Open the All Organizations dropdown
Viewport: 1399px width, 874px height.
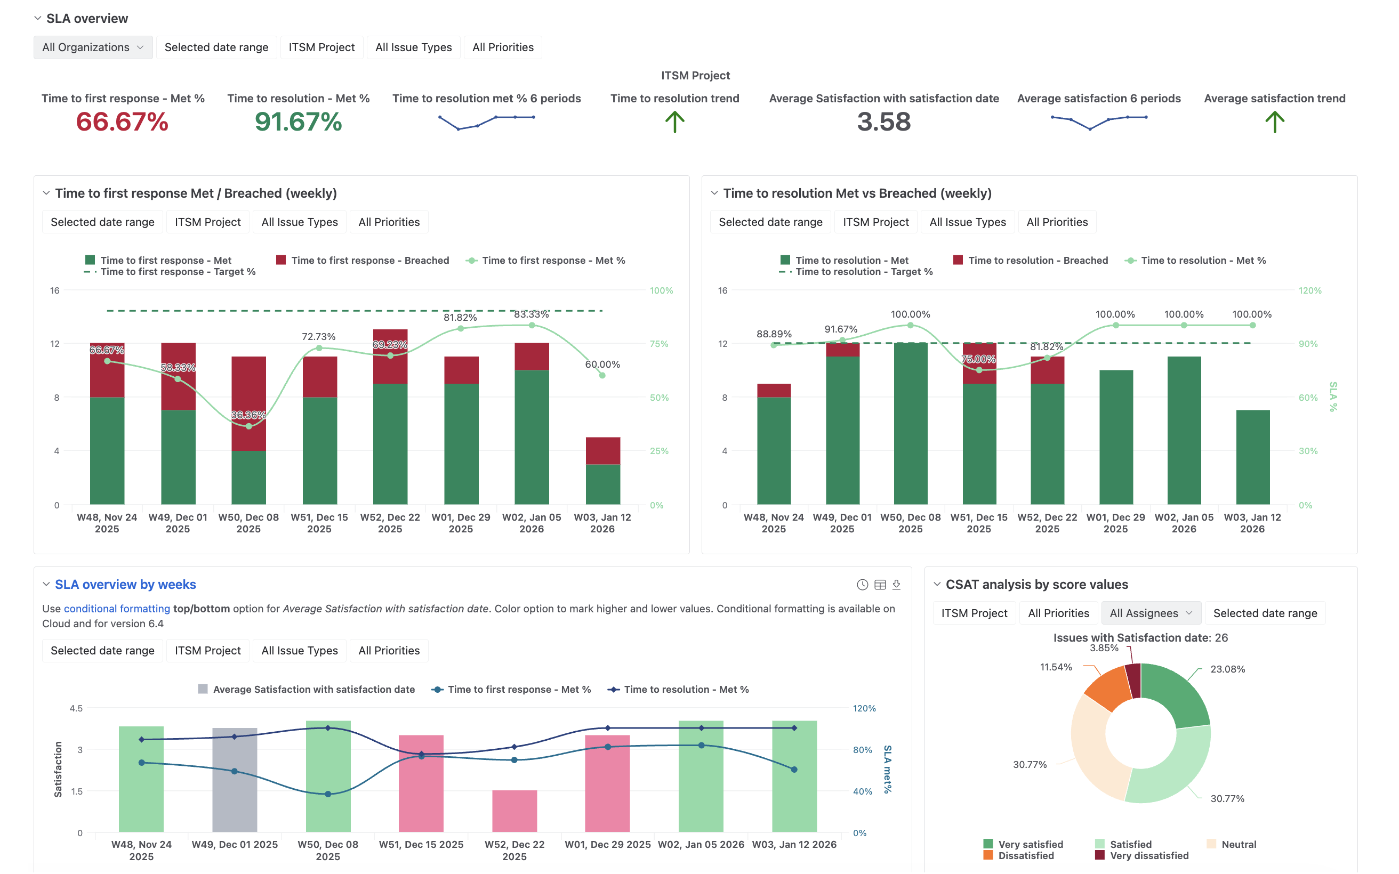click(93, 47)
